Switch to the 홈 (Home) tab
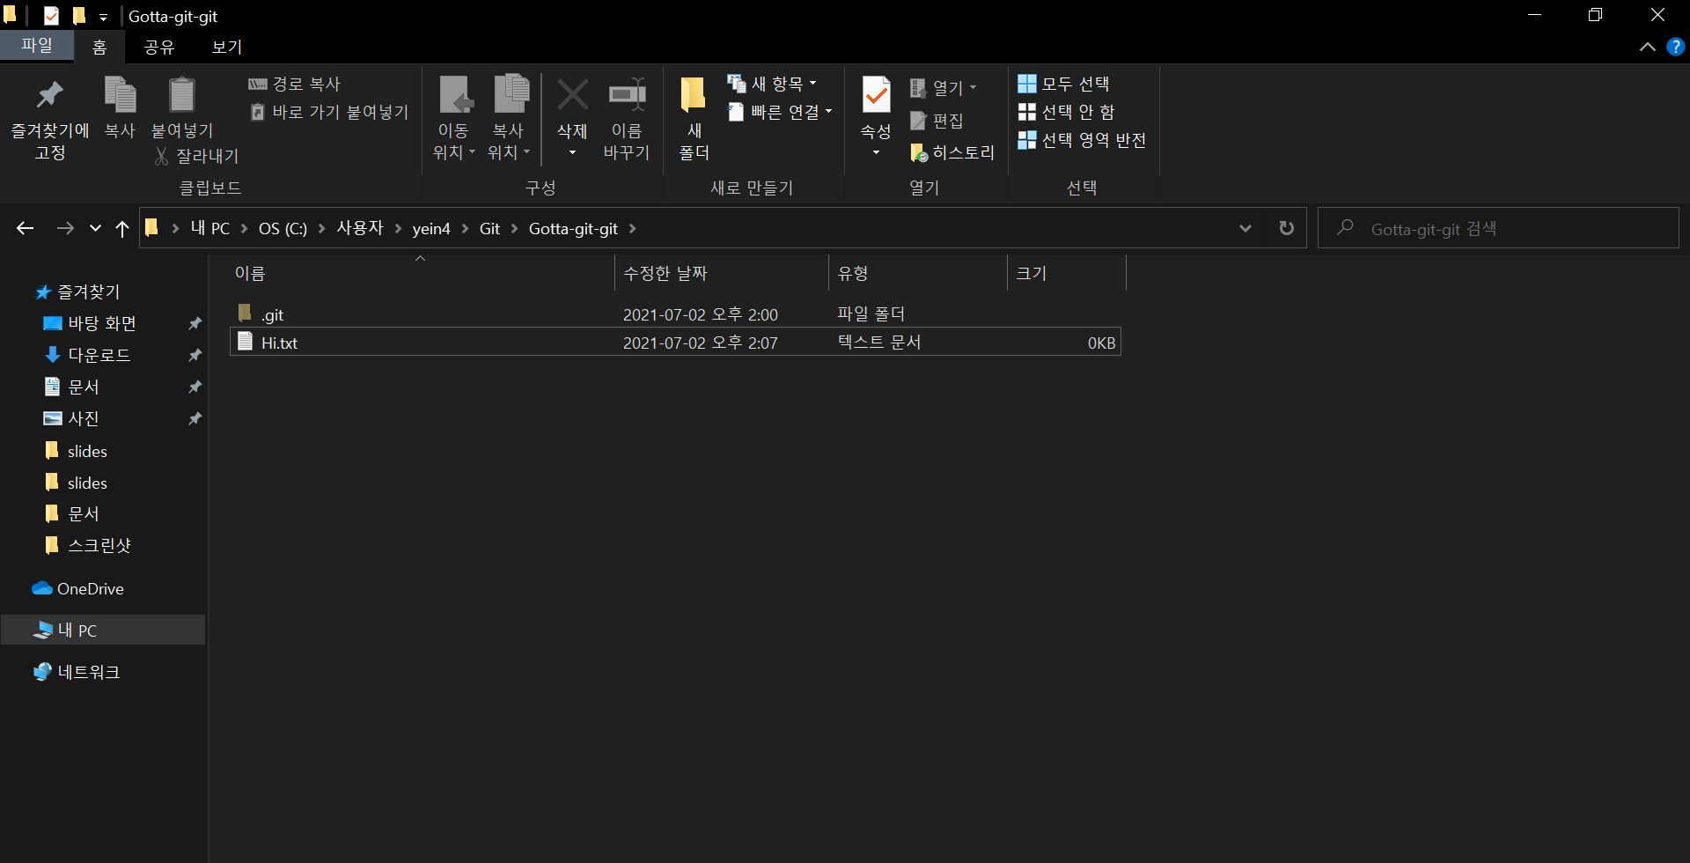This screenshot has height=863, width=1690. pyautogui.click(x=99, y=47)
